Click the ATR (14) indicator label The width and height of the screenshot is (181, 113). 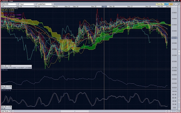[x=4, y=70]
